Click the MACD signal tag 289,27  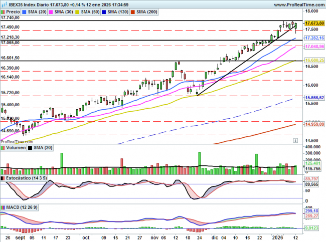click(x=311, y=216)
